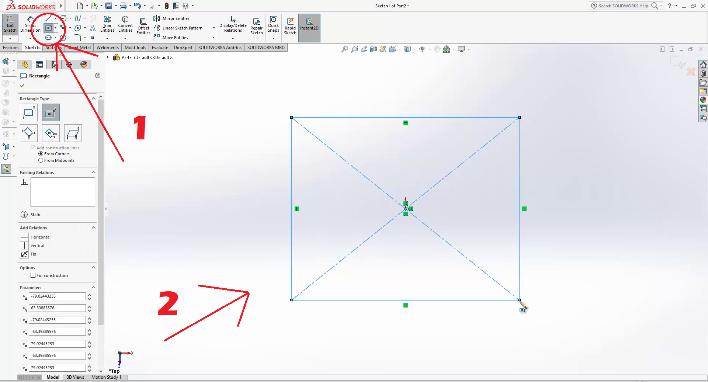Select the Corner Rectangle type icon
This screenshot has width=708, height=382.
point(28,112)
